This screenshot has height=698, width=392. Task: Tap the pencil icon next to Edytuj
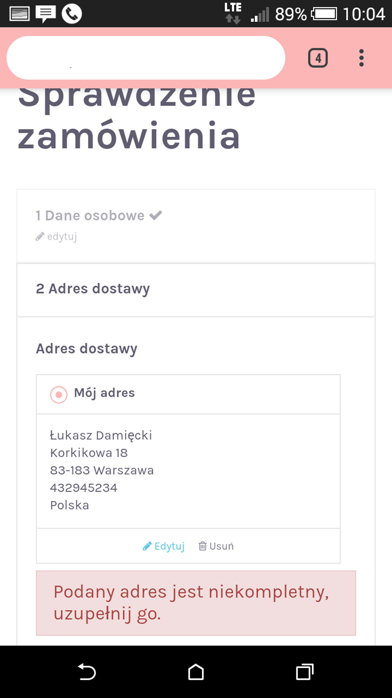[x=147, y=546]
